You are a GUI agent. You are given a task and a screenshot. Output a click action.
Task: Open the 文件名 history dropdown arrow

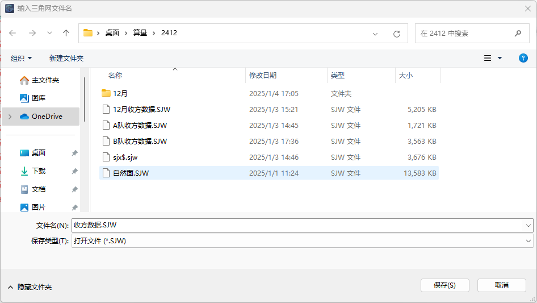pyautogui.click(x=528, y=225)
